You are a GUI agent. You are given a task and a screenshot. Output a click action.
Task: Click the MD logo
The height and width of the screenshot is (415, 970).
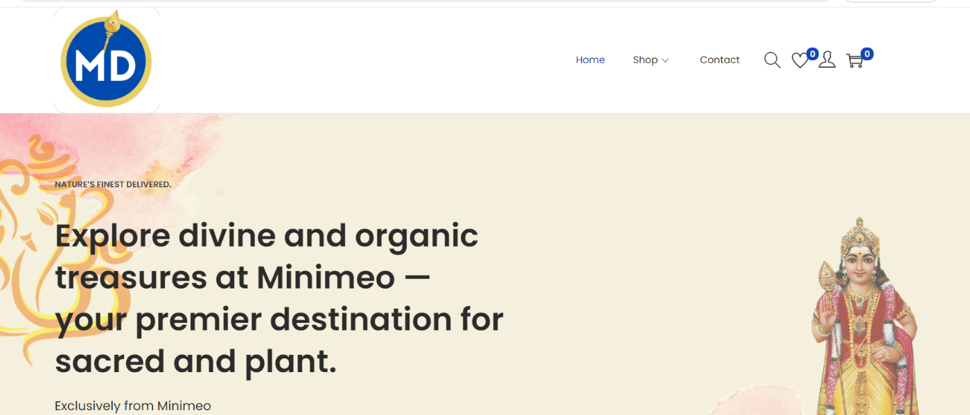[x=107, y=61]
